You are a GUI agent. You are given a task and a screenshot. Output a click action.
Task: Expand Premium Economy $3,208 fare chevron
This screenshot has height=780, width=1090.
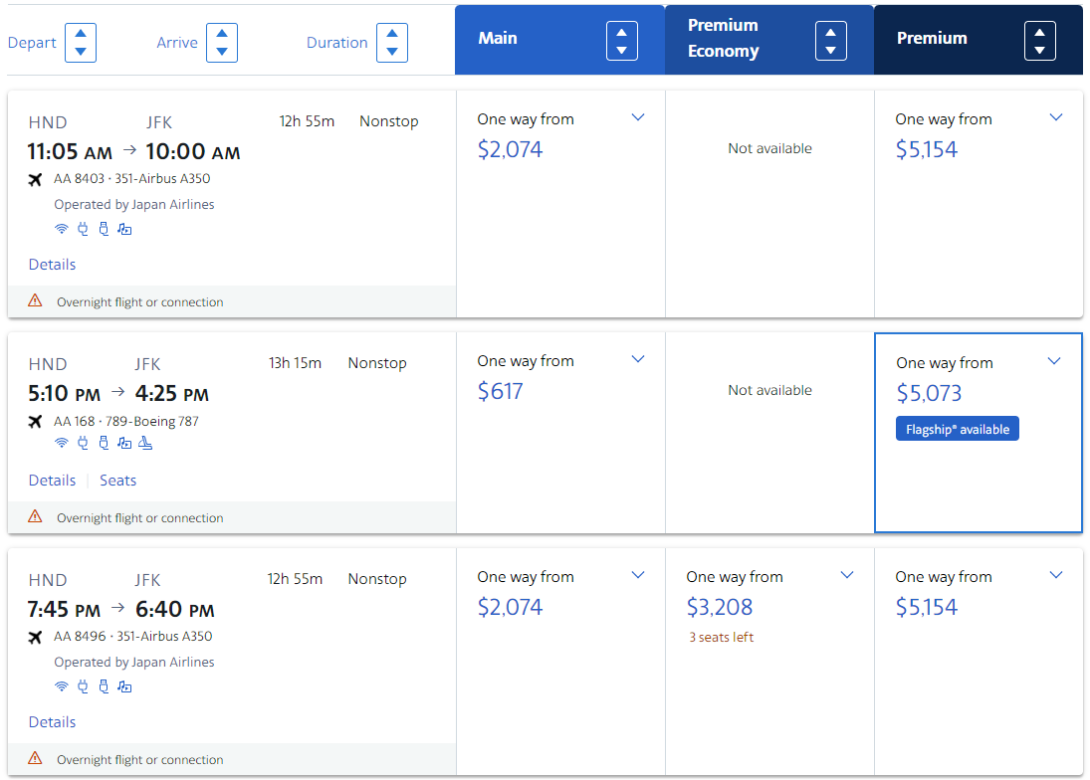coord(847,574)
